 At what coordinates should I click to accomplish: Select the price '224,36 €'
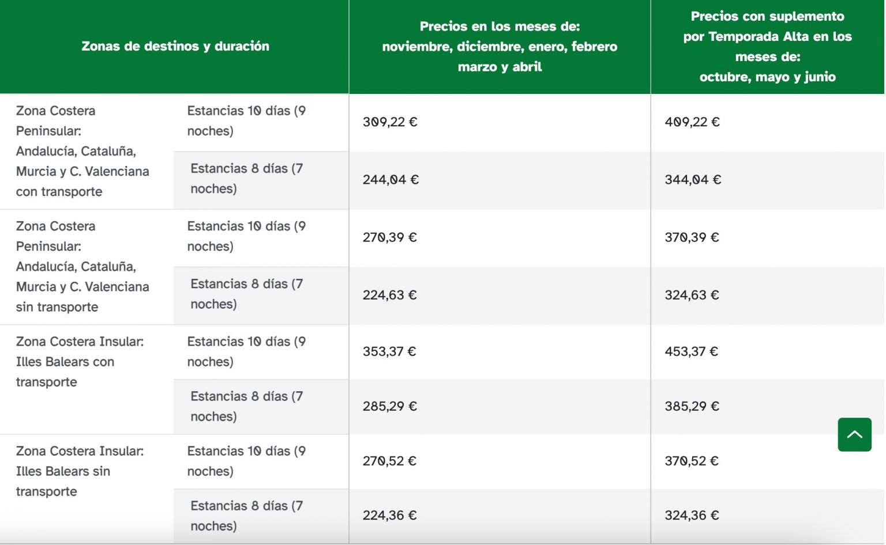(389, 516)
